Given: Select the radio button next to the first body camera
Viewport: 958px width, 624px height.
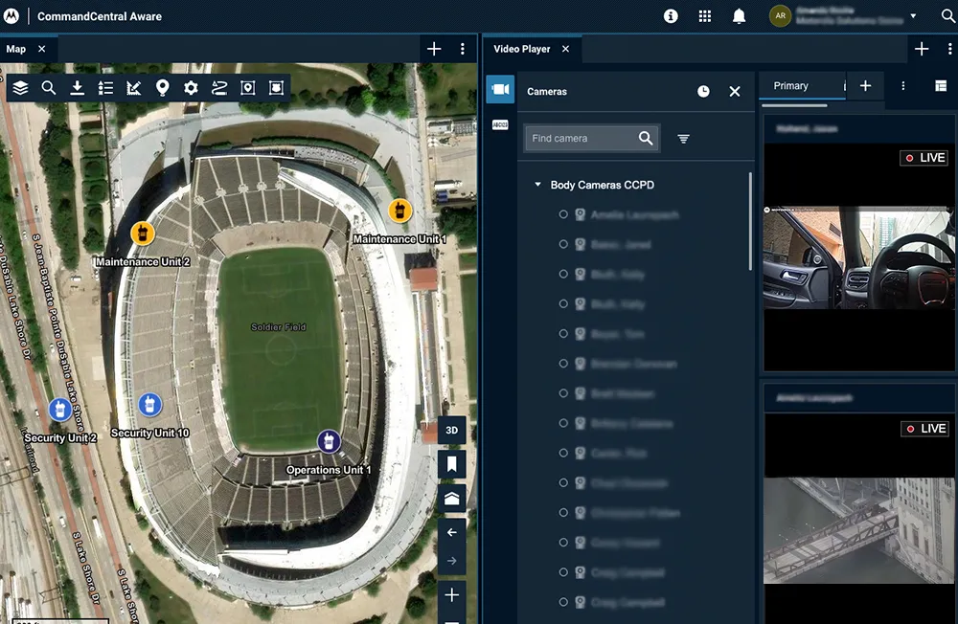Looking at the screenshot, I should click(x=562, y=214).
